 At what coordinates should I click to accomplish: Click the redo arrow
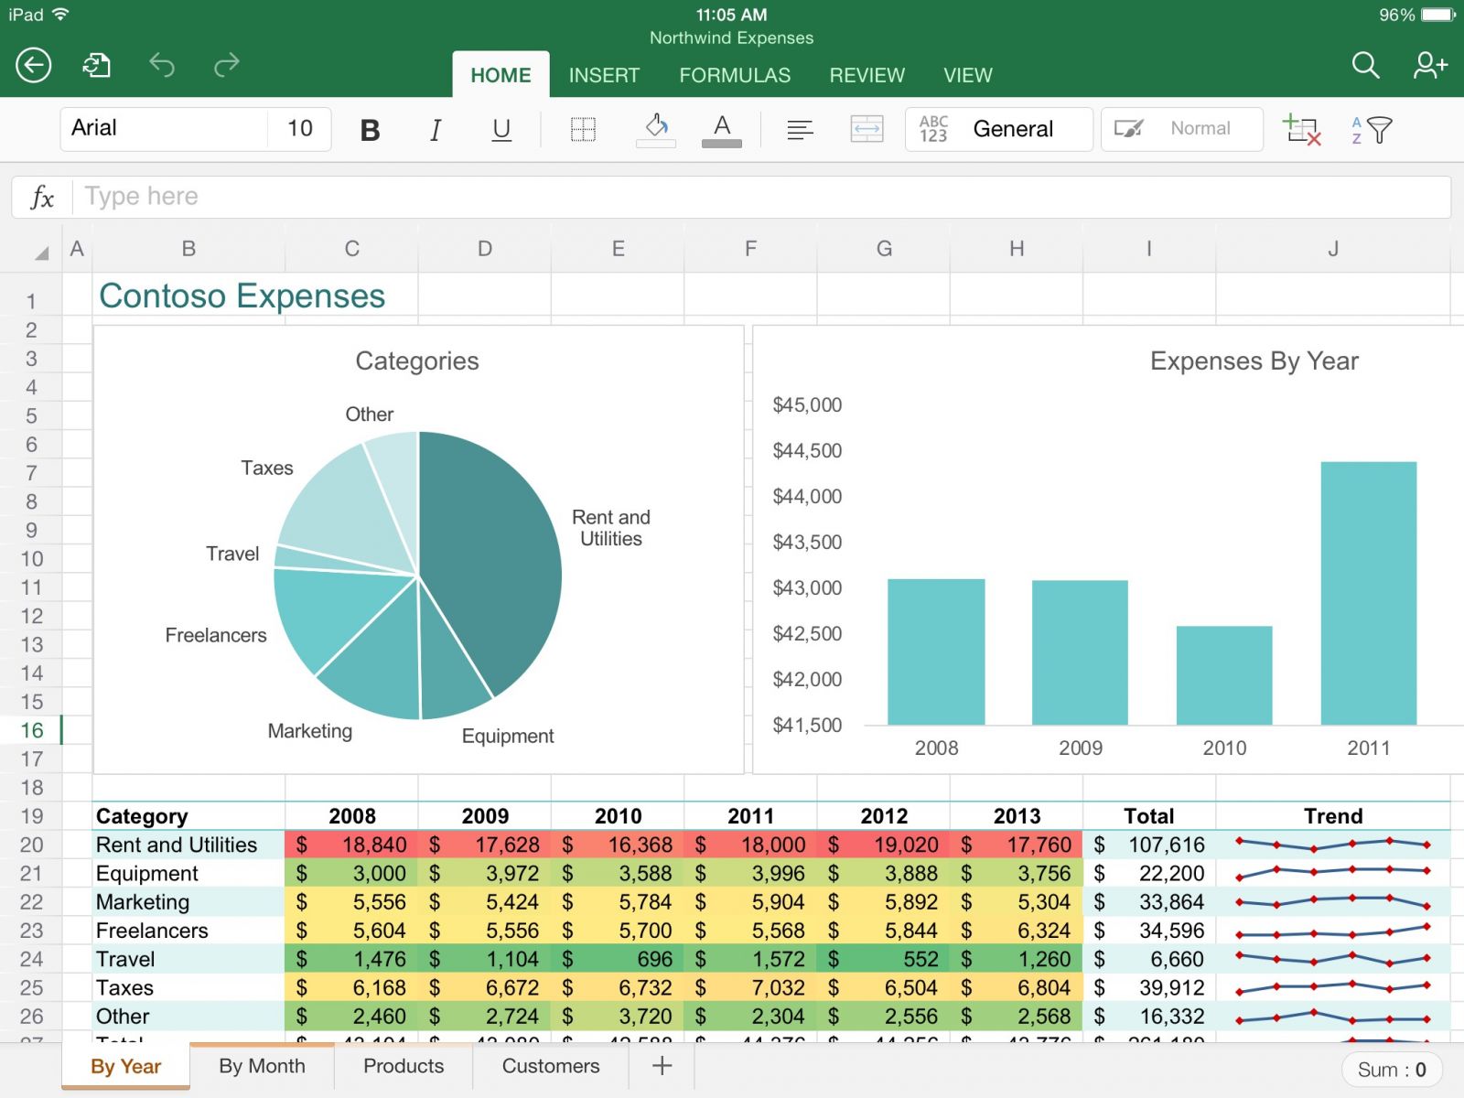pos(226,65)
